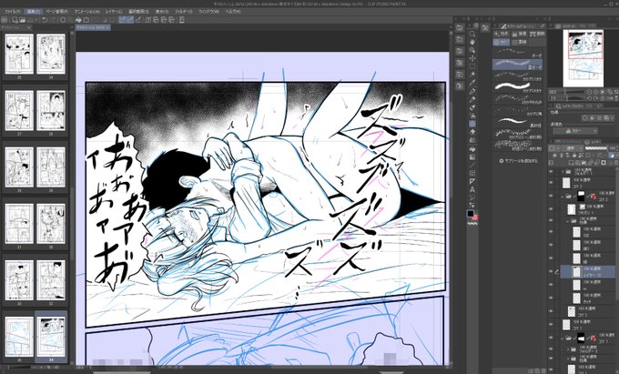Select the Eyedropper tool
This screenshot has height=374, width=619.
pyautogui.click(x=472, y=83)
